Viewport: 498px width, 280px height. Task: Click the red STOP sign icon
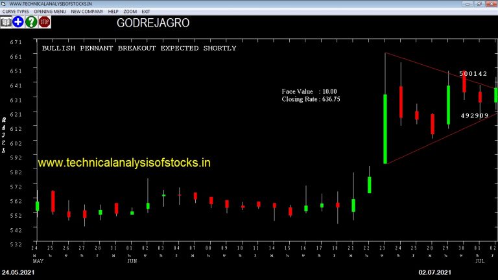pos(45,22)
